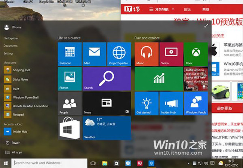Open File Explorer from Start list

point(11,38)
